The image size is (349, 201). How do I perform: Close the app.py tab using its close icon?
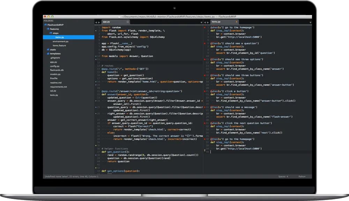(x=127, y=22)
